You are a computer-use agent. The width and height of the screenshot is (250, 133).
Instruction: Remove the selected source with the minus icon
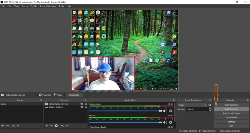[52, 126]
